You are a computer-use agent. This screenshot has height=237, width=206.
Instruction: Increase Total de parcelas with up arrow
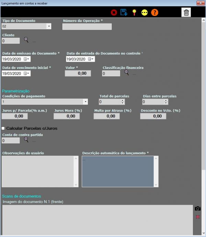(x=123, y=100)
